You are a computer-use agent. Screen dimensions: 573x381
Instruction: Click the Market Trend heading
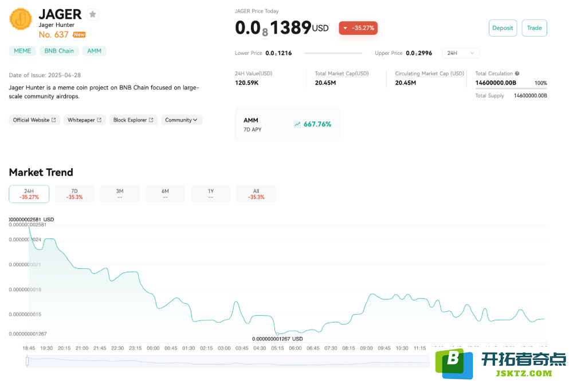coord(41,172)
